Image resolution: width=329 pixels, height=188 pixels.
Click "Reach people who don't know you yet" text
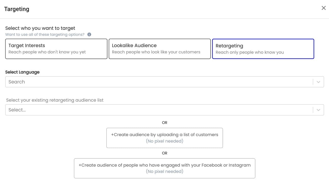47,52
